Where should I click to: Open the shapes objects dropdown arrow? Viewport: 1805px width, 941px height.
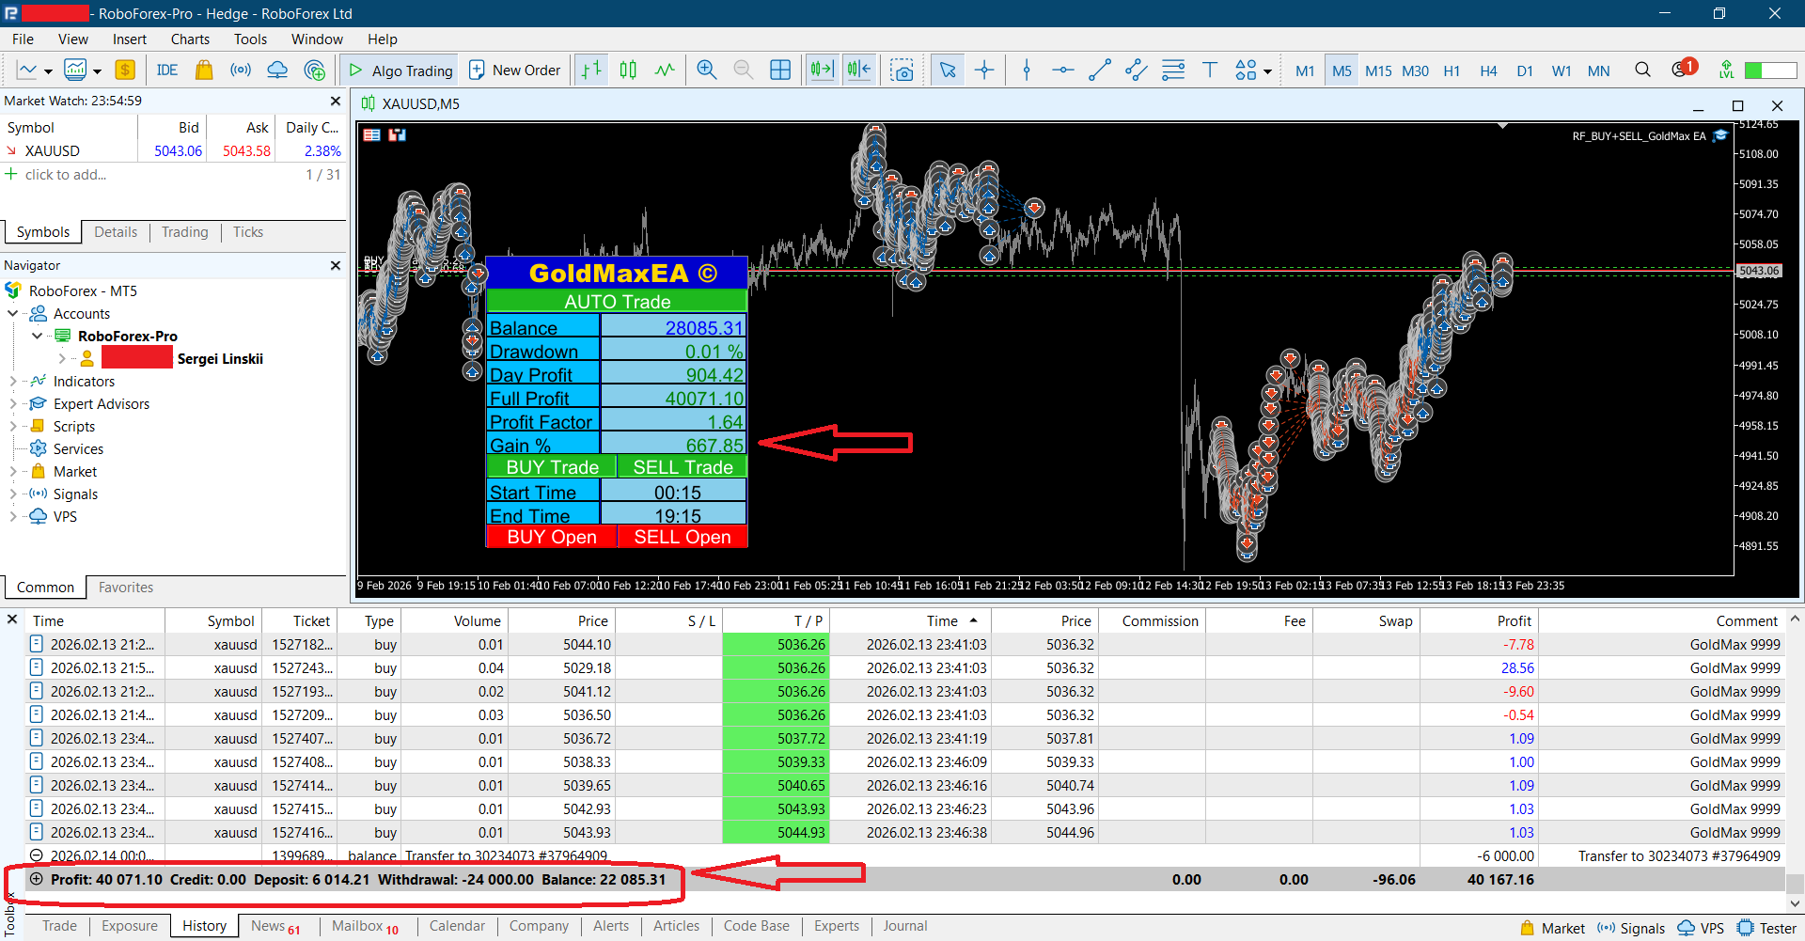1268,71
